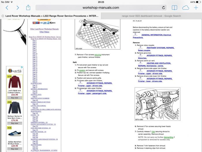Viewport: 202px width, 152px height.
Task: Click the navy Barbour Norton sweater ad image
Action: (15, 108)
